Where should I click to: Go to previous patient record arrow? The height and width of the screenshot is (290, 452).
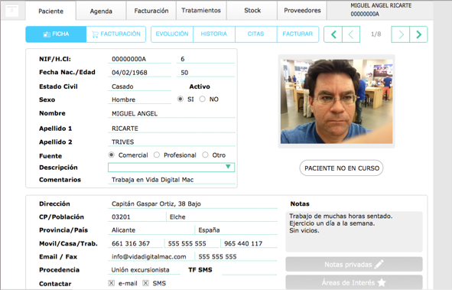pyautogui.click(x=351, y=34)
